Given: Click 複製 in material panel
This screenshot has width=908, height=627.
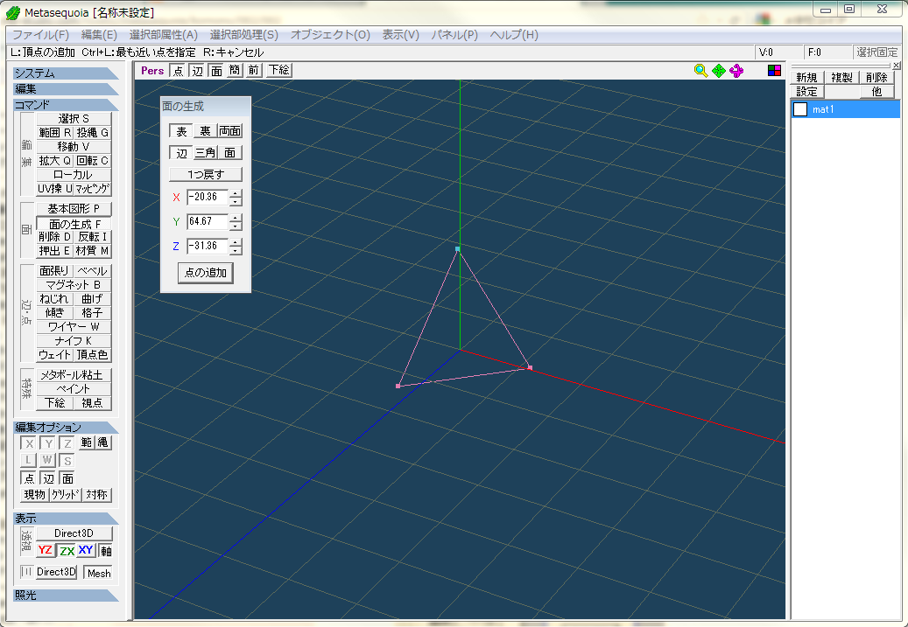Looking at the screenshot, I should 842,78.
